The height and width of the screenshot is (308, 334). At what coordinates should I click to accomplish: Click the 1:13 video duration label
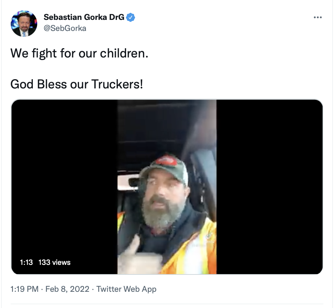pos(26,262)
